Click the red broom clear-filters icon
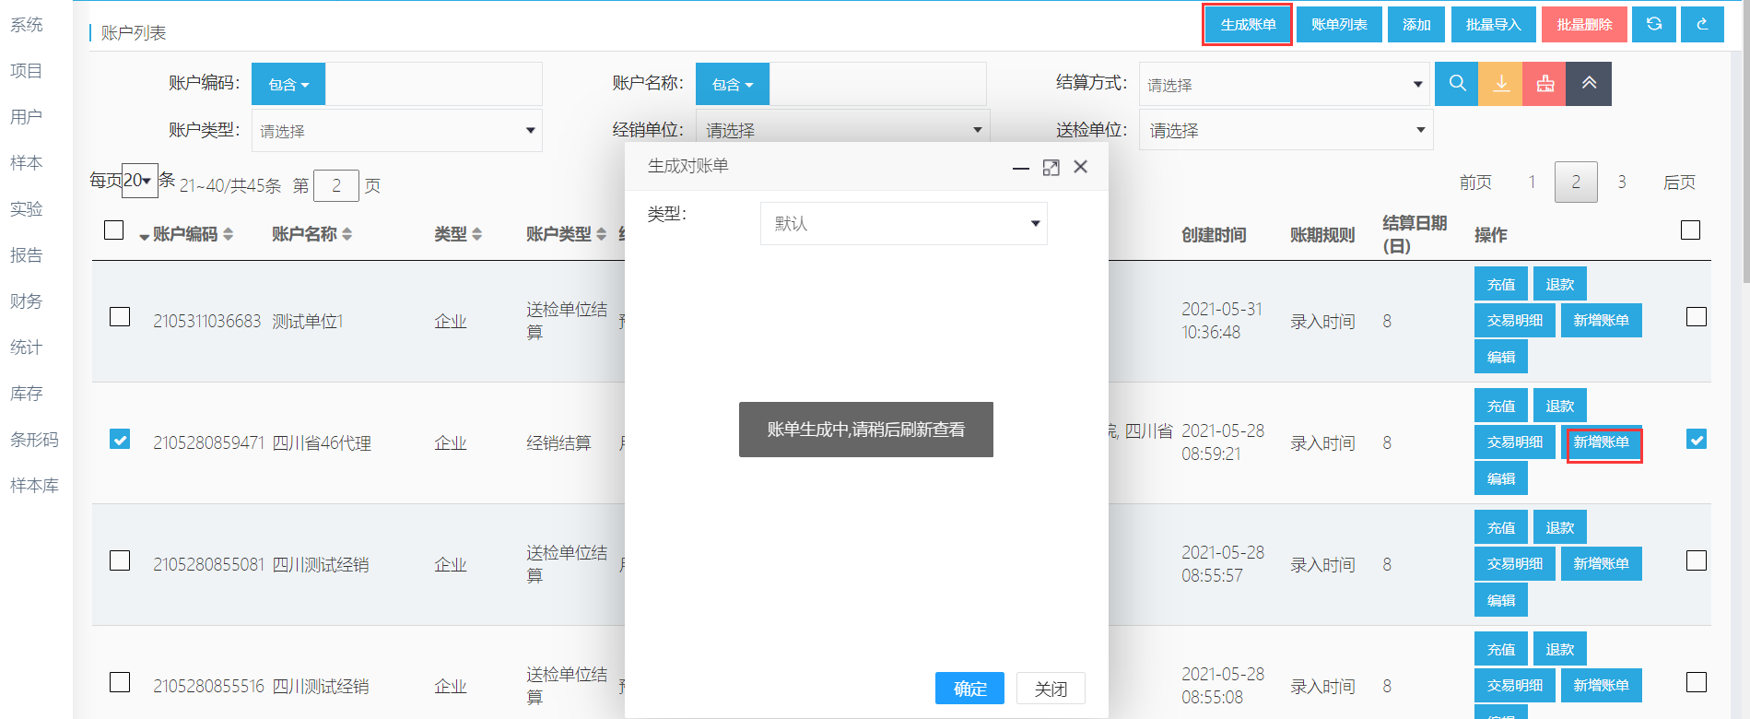The width and height of the screenshot is (1750, 719). pyautogui.click(x=1544, y=84)
